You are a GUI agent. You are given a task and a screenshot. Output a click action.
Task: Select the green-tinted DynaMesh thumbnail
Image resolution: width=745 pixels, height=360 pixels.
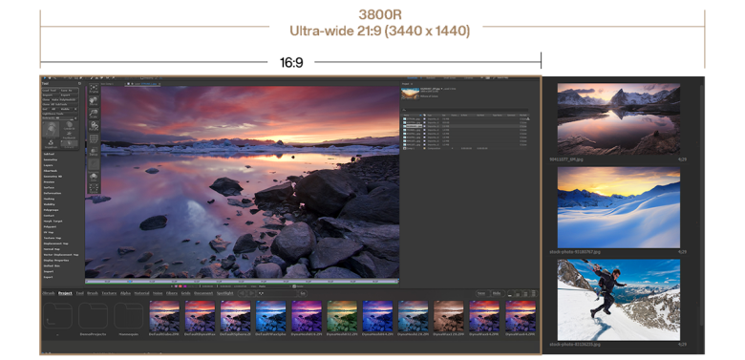tap(342, 316)
